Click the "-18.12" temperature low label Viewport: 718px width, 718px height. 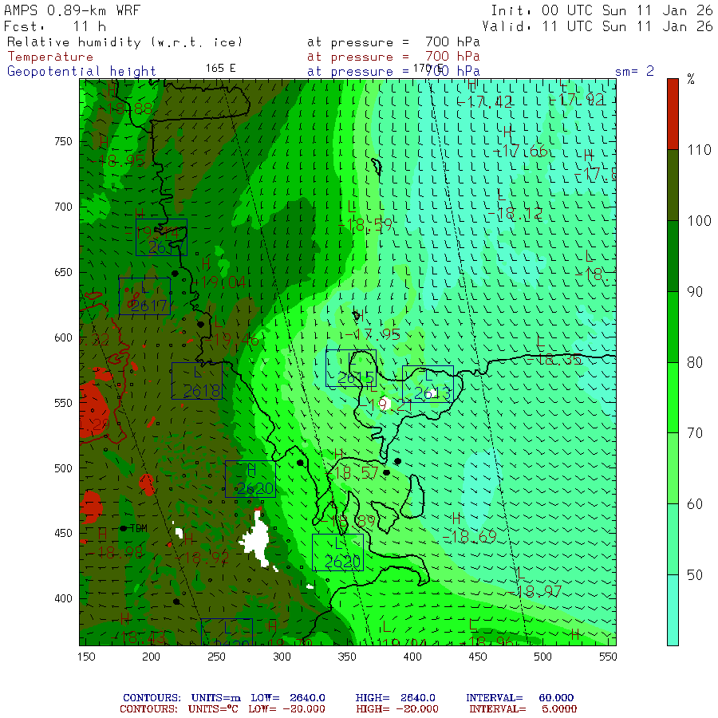click(515, 214)
